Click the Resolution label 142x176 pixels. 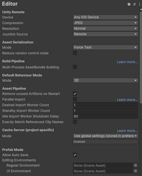pos(10,29)
